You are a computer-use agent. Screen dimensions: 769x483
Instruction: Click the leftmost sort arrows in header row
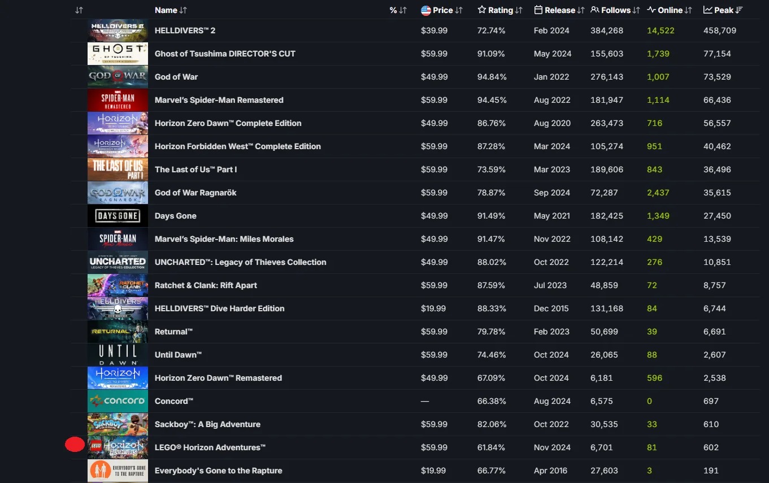(79, 10)
